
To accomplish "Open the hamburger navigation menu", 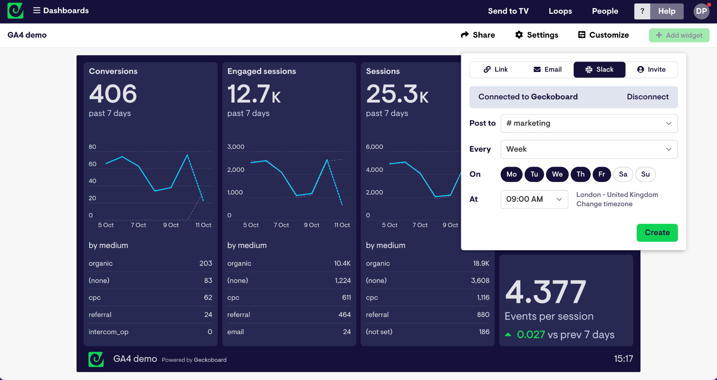I will pyautogui.click(x=36, y=10).
